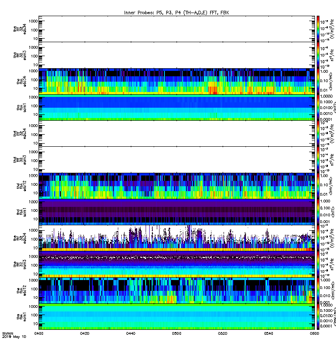
Task: Click inside the the fff scm3 spectrogram
Action: pyautogui.click(x=177, y=264)
